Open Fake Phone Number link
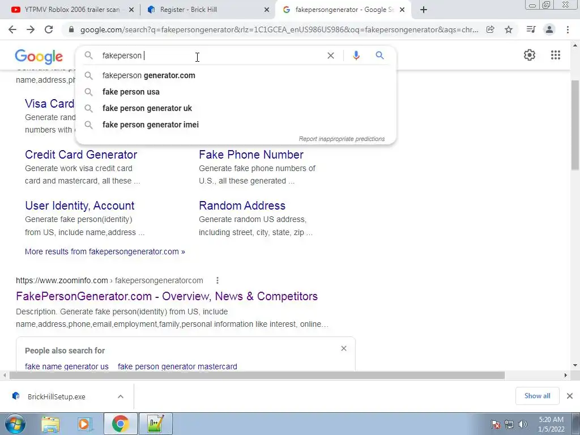This screenshot has width=580, height=435. (x=251, y=155)
